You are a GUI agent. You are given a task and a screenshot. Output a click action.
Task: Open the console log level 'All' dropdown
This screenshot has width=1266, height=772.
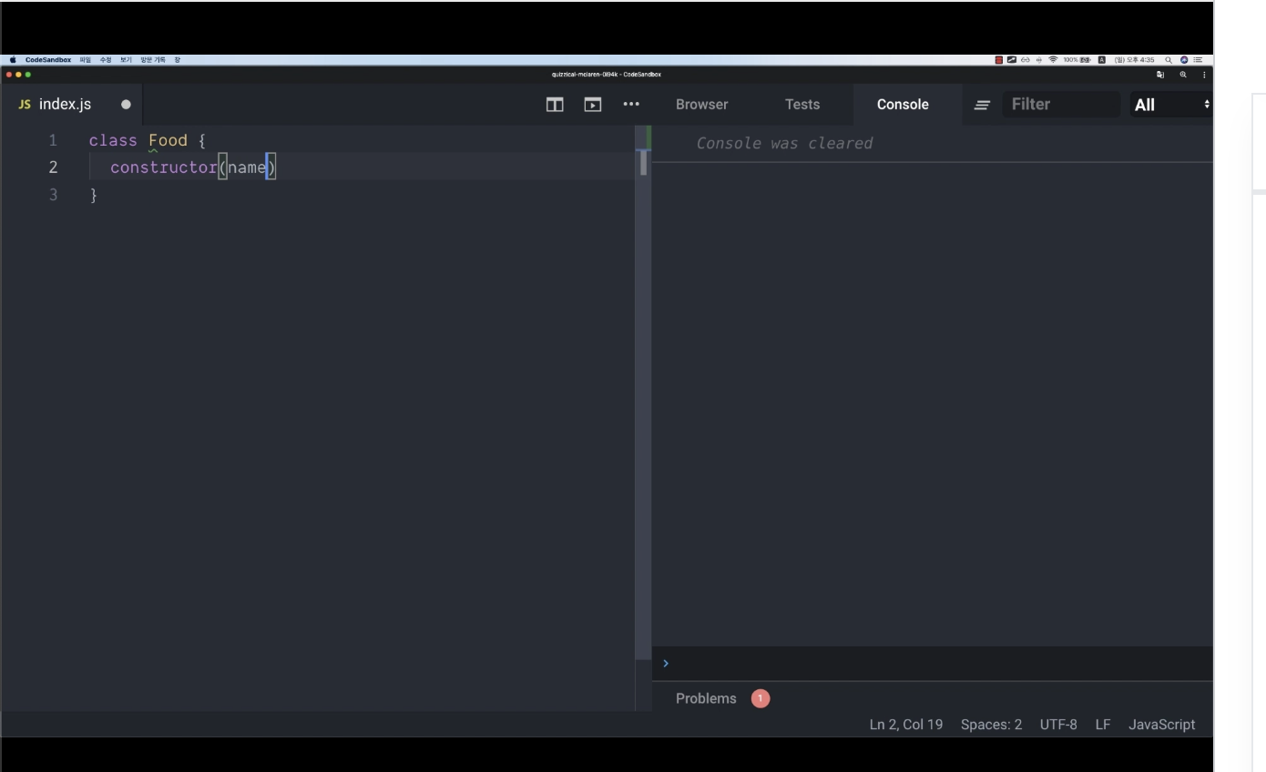point(1171,105)
